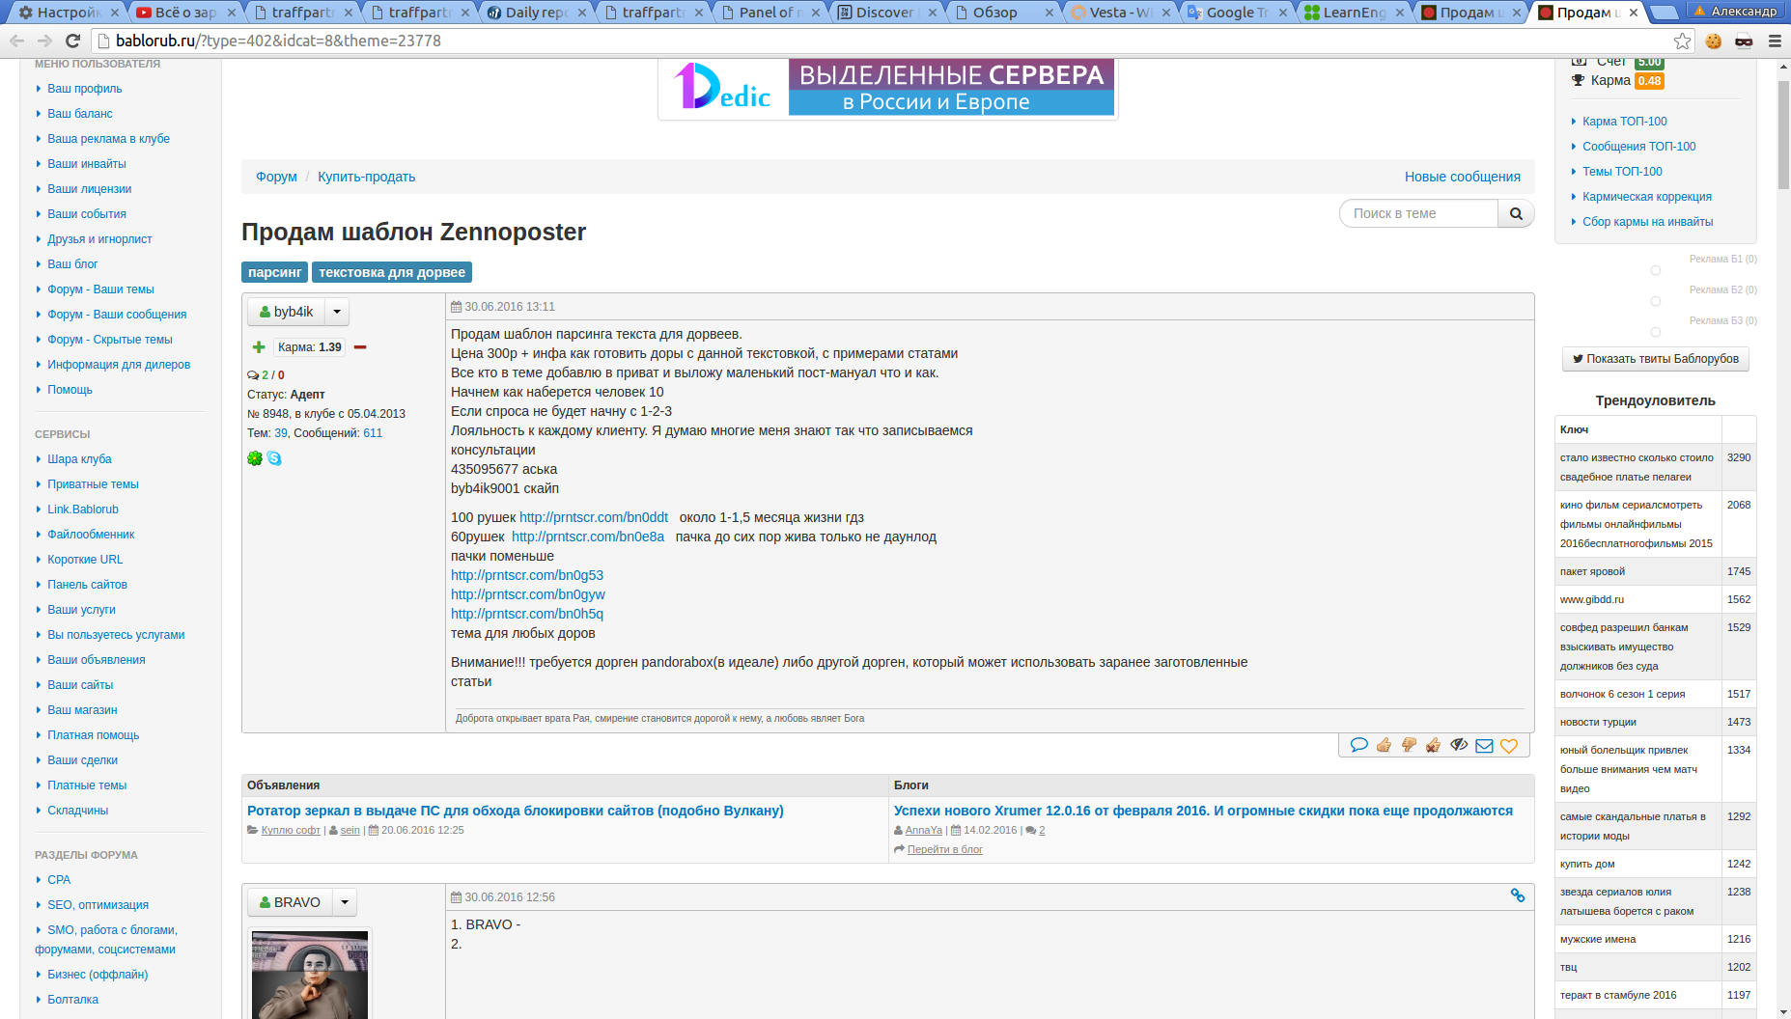1791x1019 pixels.
Task: Click the comments icon beside 2 / 0
Action: pyautogui.click(x=253, y=375)
